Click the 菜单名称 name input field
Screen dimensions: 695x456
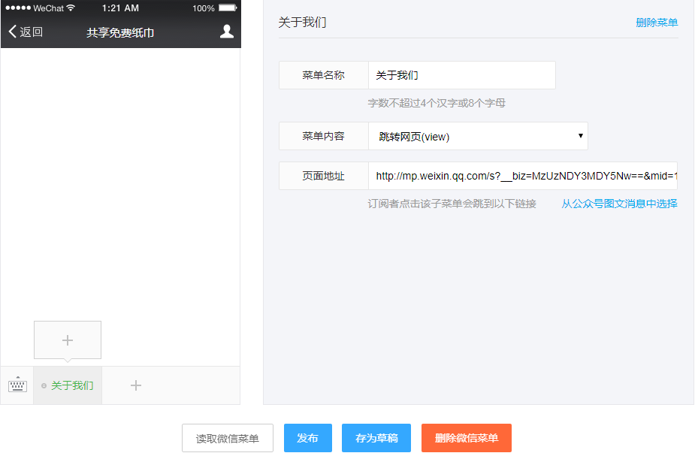point(461,75)
